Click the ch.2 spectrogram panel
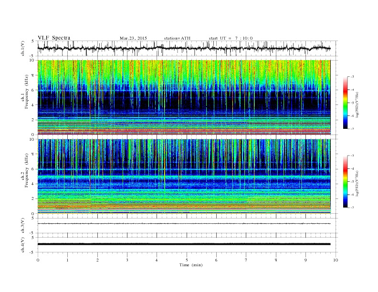The height and width of the screenshot is (292, 378). click(x=188, y=177)
